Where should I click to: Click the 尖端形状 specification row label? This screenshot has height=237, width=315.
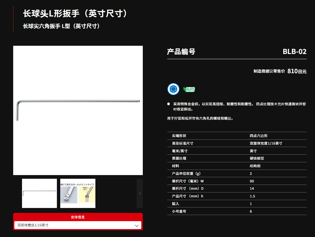click(x=179, y=136)
